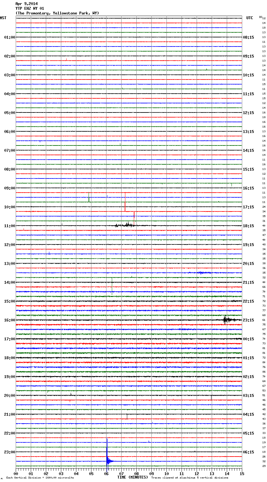This screenshot has width=267, height=482.
Task: Click the 14:15 UTC time label
Action: [248, 151]
